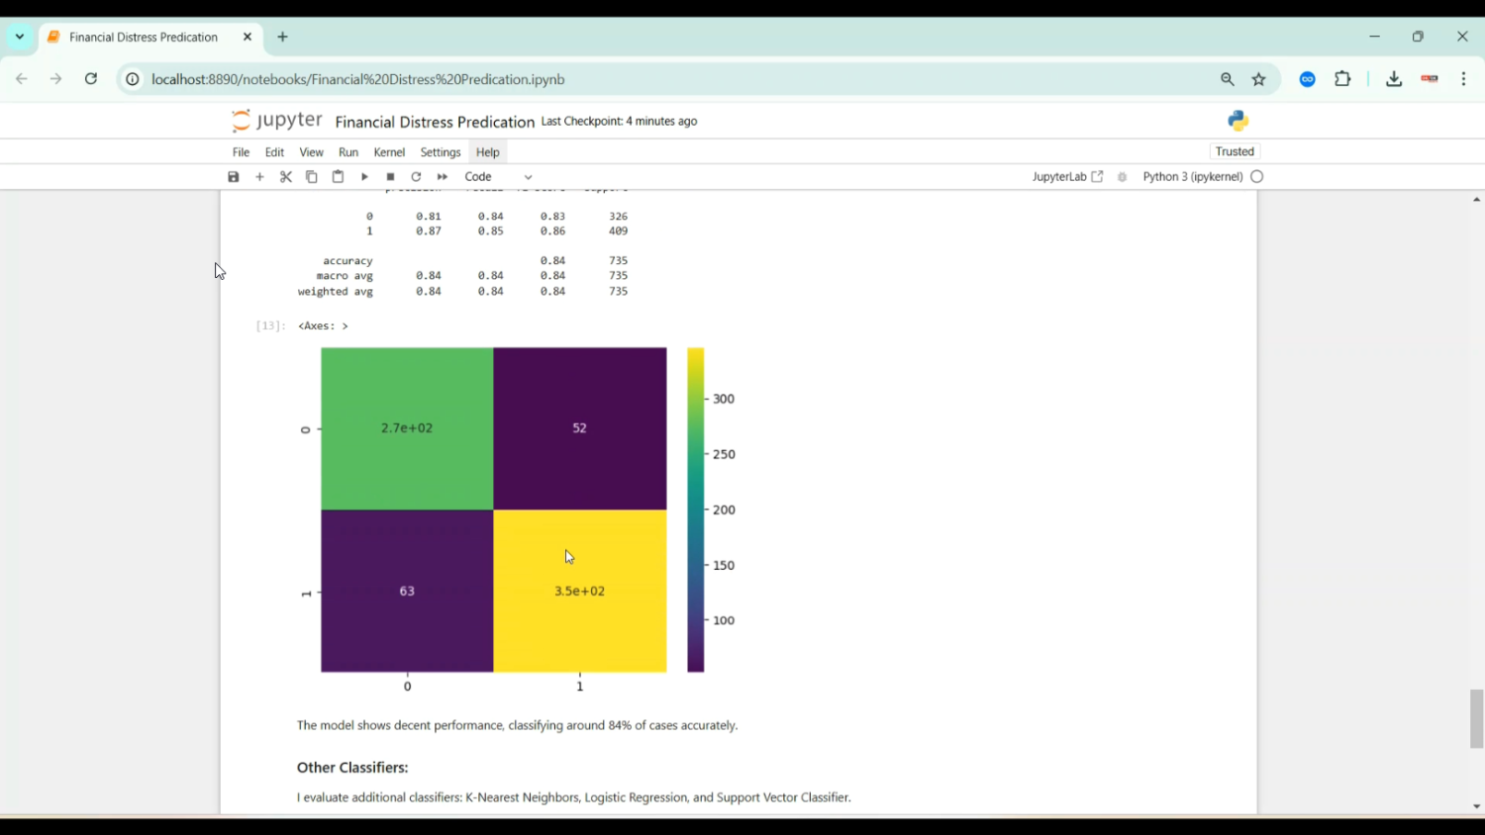Open the Extensions puzzle icon
The image size is (1485, 835).
(1343, 79)
